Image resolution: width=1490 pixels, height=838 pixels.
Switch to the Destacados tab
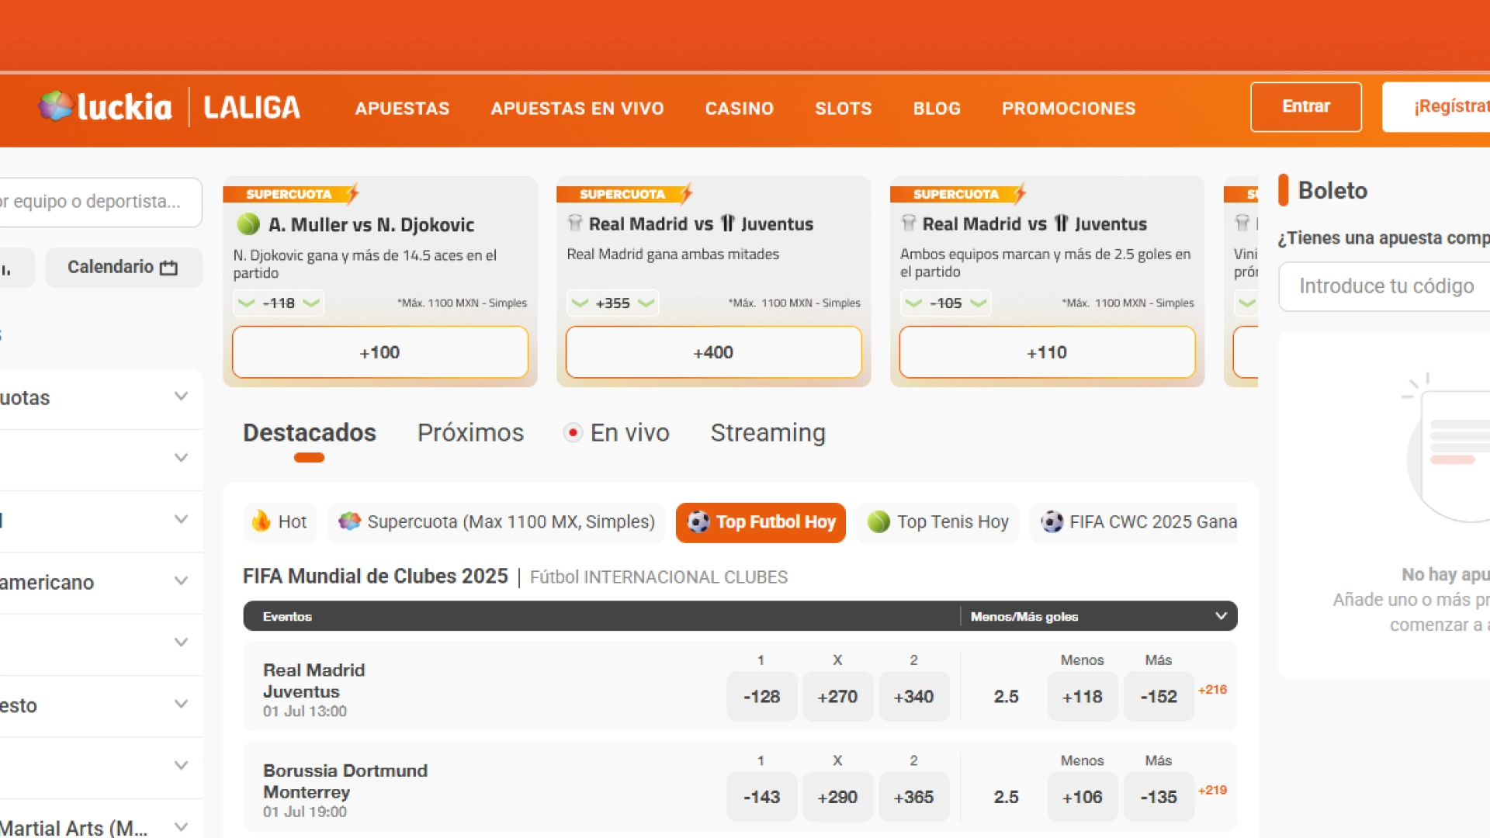pyautogui.click(x=310, y=433)
